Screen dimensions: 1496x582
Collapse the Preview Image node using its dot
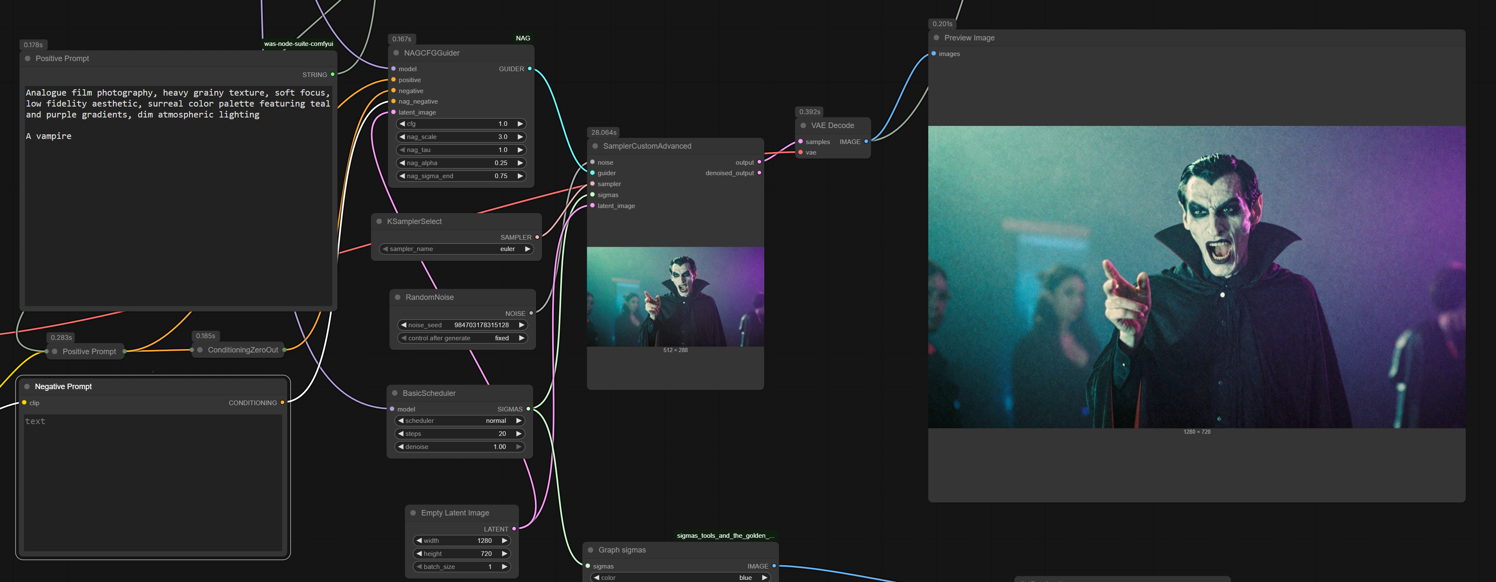click(936, 38)
